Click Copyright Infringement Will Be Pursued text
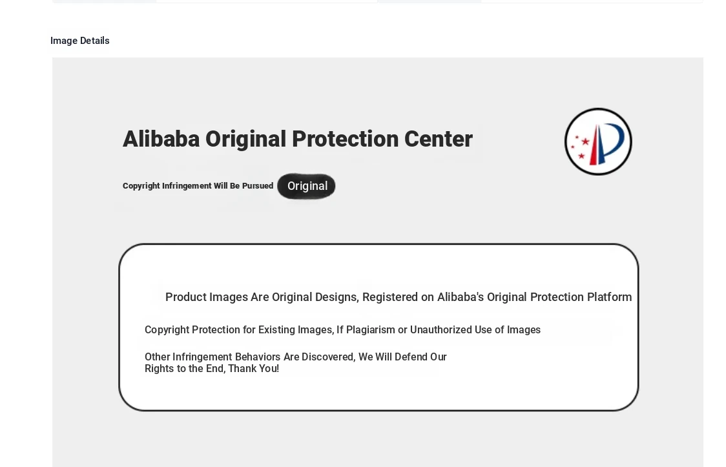This screenshot has height=467, width=726. tap(198, 186)
